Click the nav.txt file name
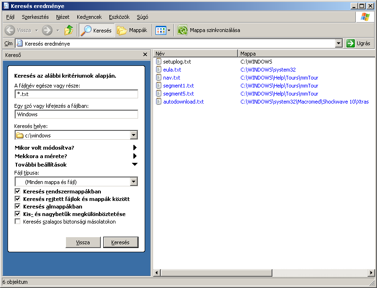The width and height of the screenshot is (377, 288). (x=172, y=78)
